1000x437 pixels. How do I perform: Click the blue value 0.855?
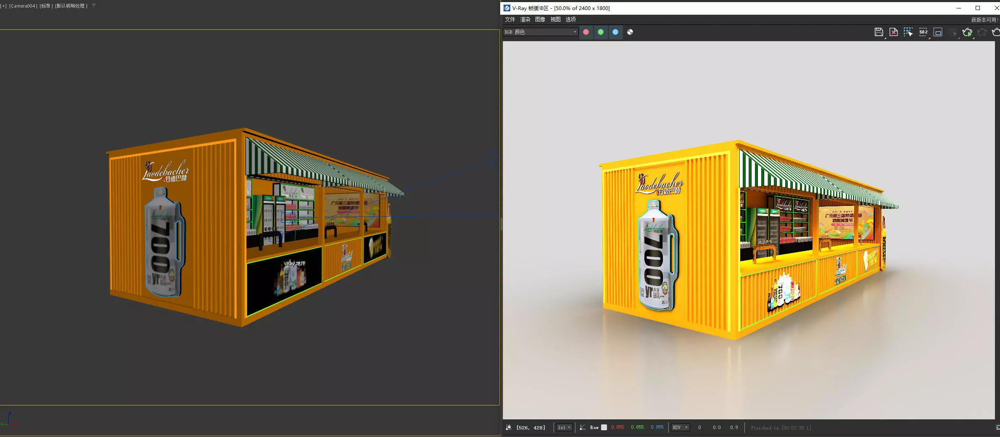click(x=657, y=427)
